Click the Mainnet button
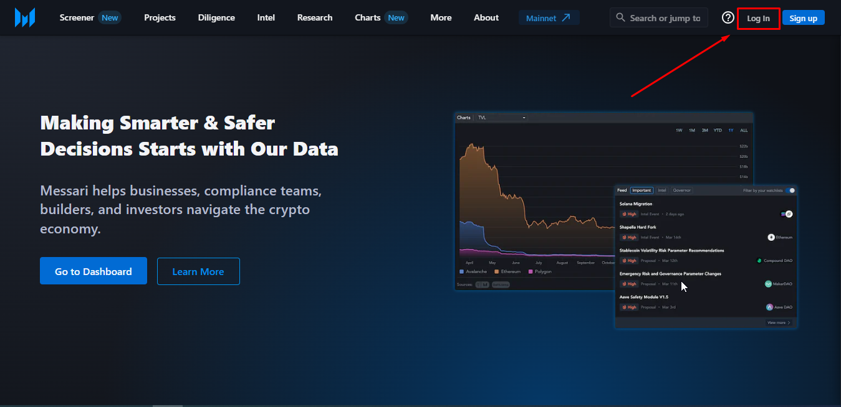841x407 pixels. point(549,18)
